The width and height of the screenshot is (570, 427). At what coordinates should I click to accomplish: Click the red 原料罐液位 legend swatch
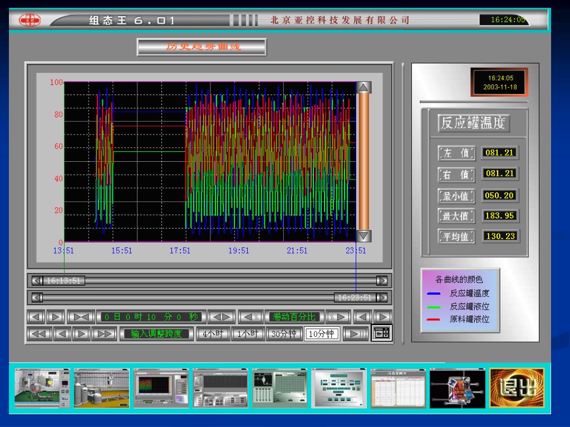(x=434, y=320)
